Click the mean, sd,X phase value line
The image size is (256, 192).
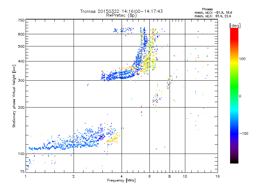(213, 16)
